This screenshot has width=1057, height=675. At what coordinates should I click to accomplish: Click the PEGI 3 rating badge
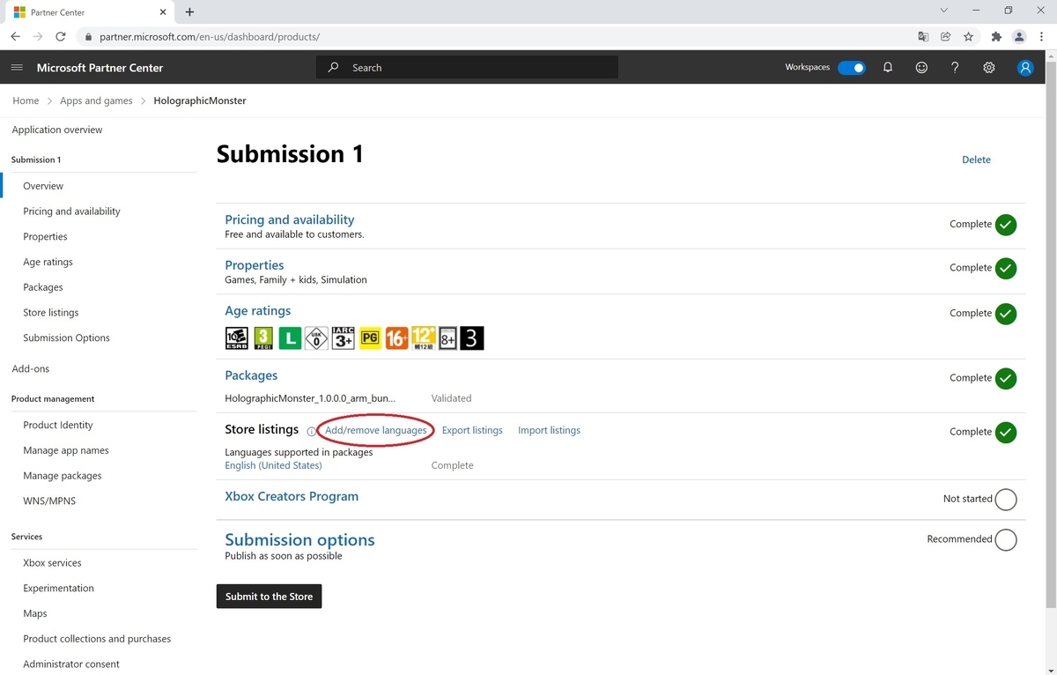point(262,338)
